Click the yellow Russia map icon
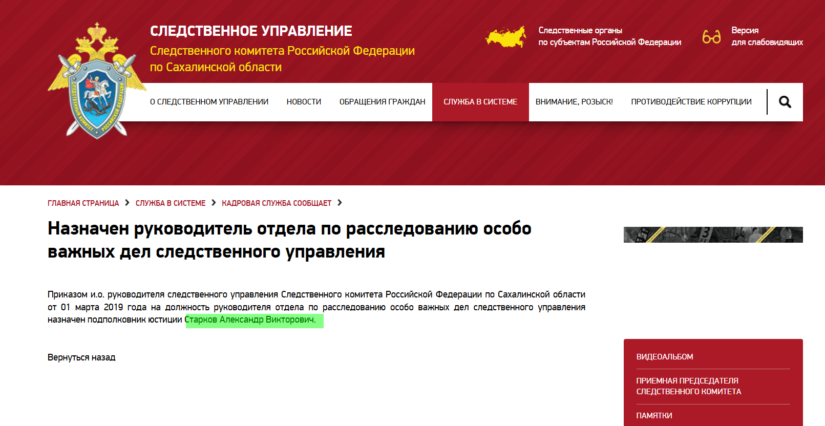The width and height of the screenshot is (825, 426). 506,37
